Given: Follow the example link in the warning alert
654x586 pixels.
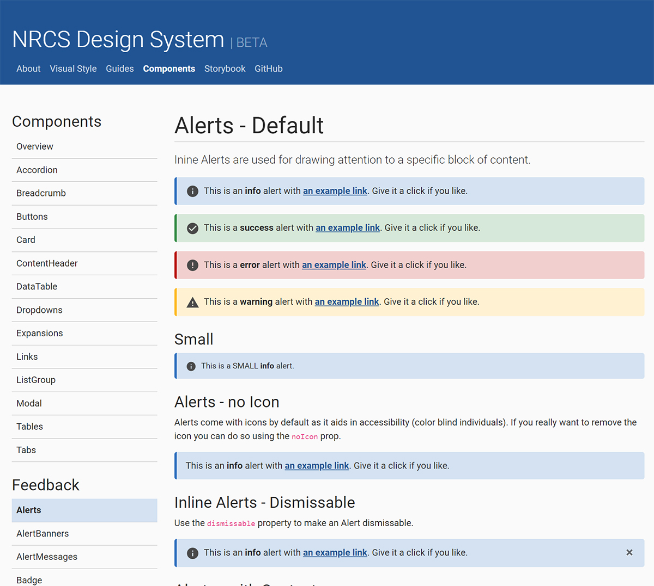Looking at the screenshot, I should [347, 302].
